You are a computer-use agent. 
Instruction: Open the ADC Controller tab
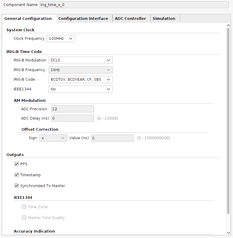pyautogui.click(x=130, y=18)
